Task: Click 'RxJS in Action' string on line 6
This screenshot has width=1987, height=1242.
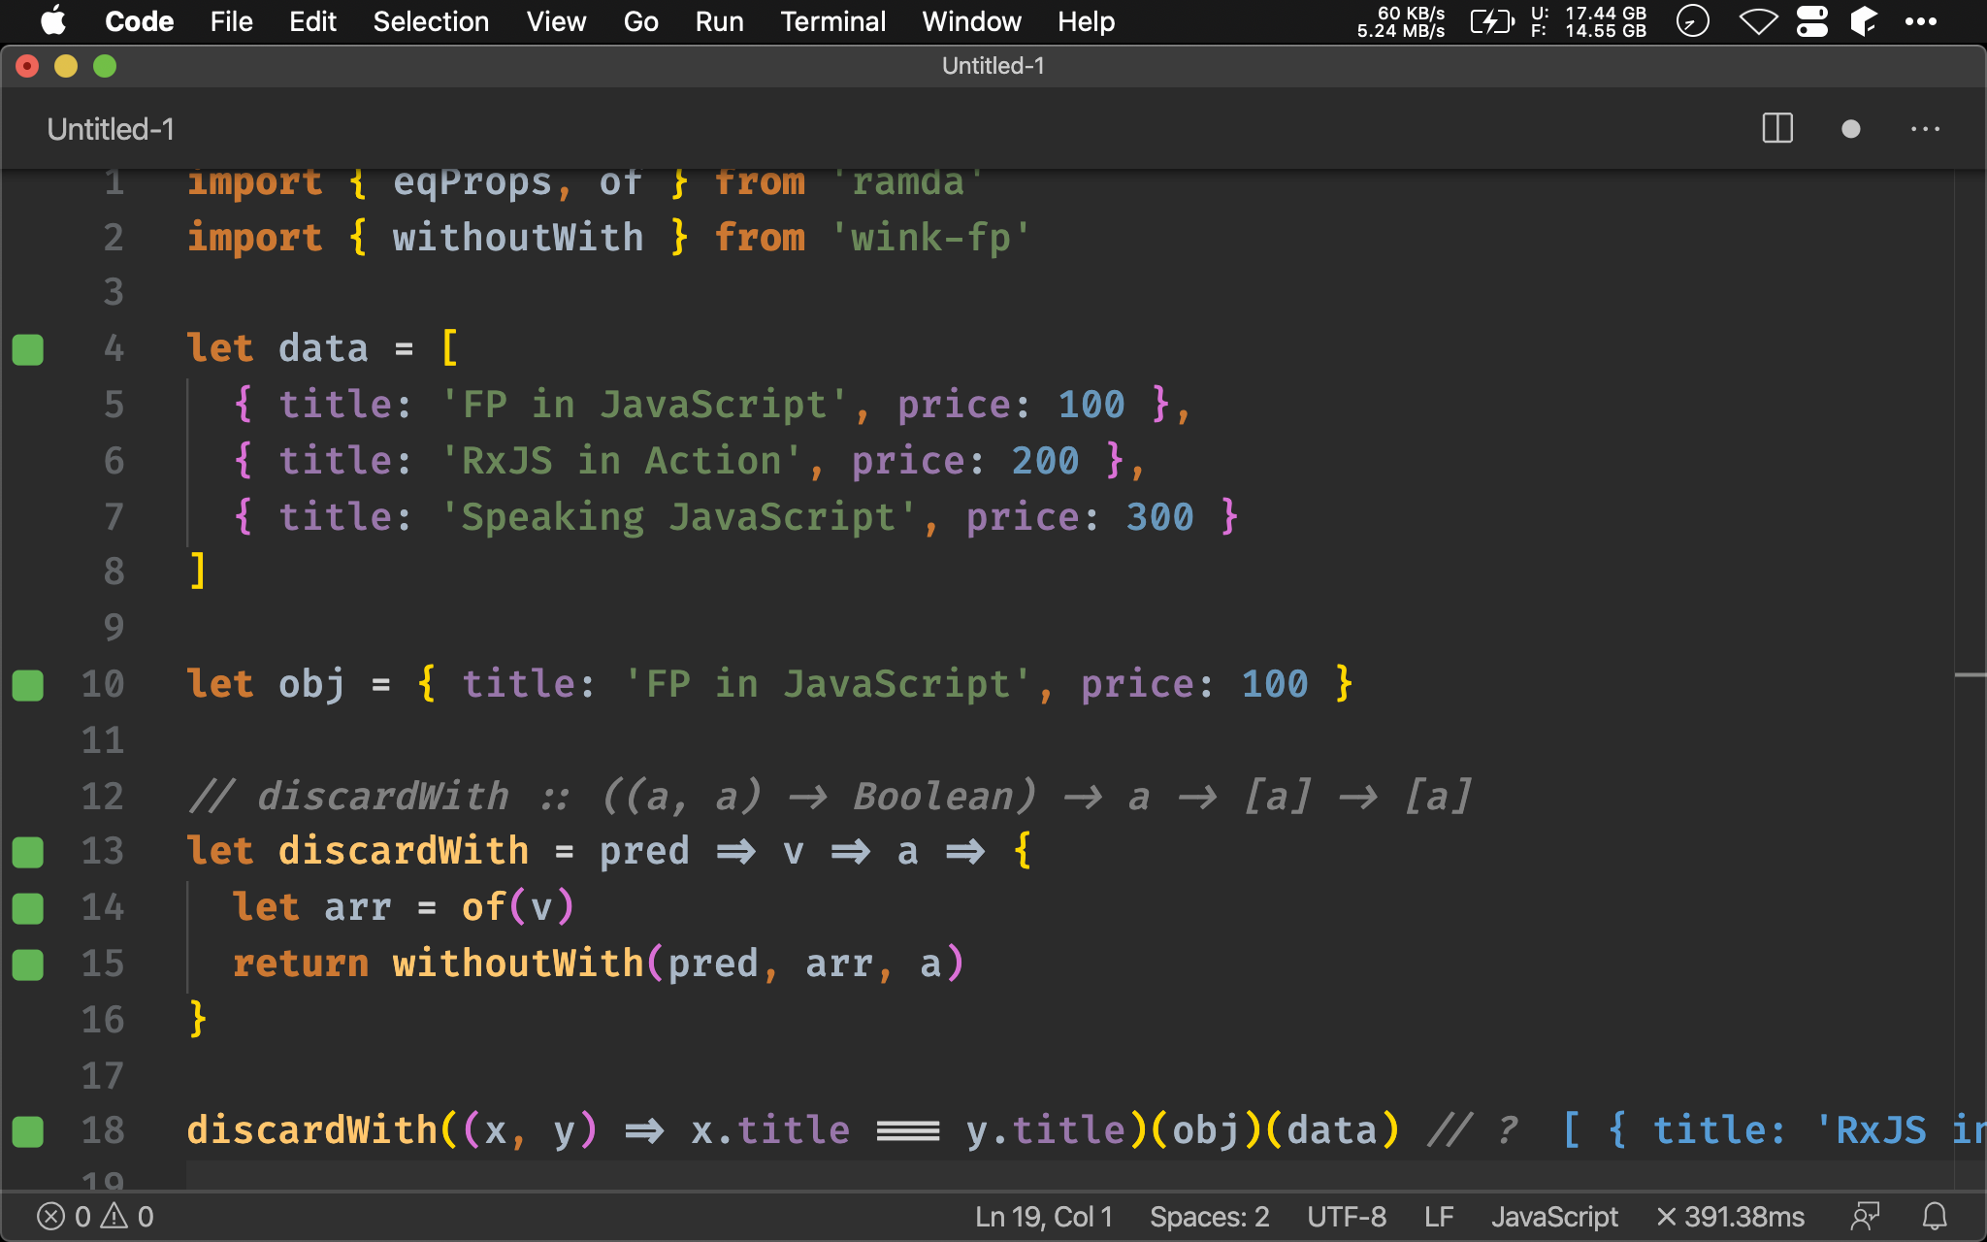Action: pos(621,460)
